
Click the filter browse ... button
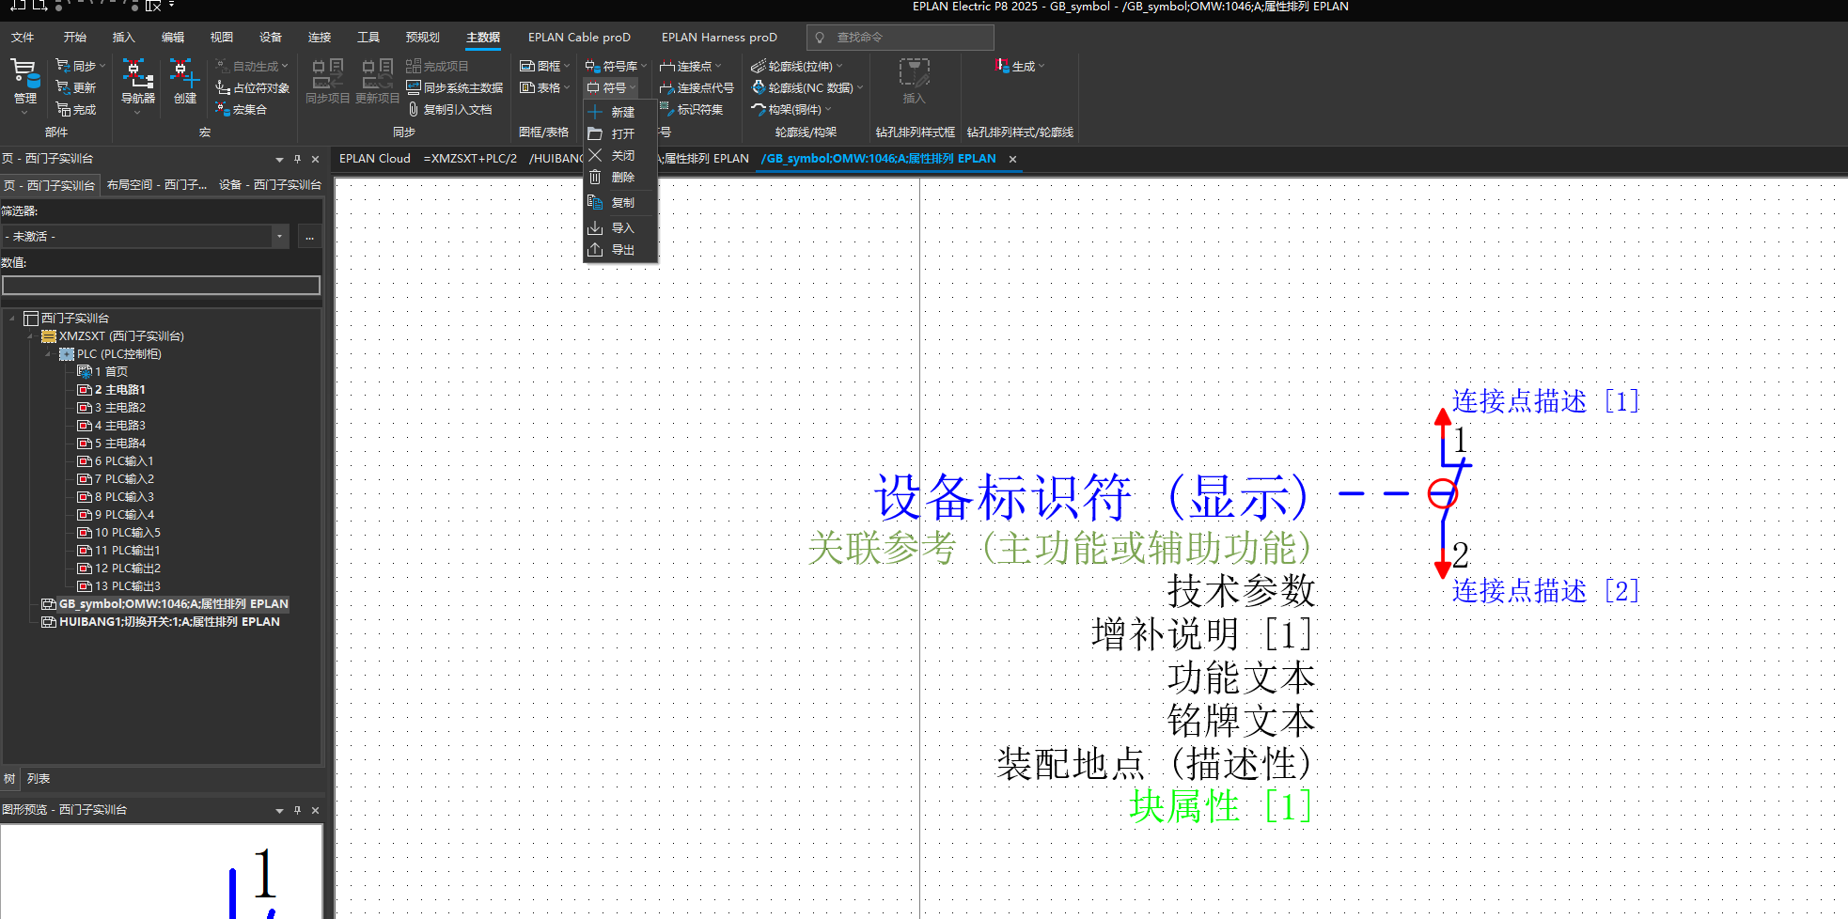point(309,237)
